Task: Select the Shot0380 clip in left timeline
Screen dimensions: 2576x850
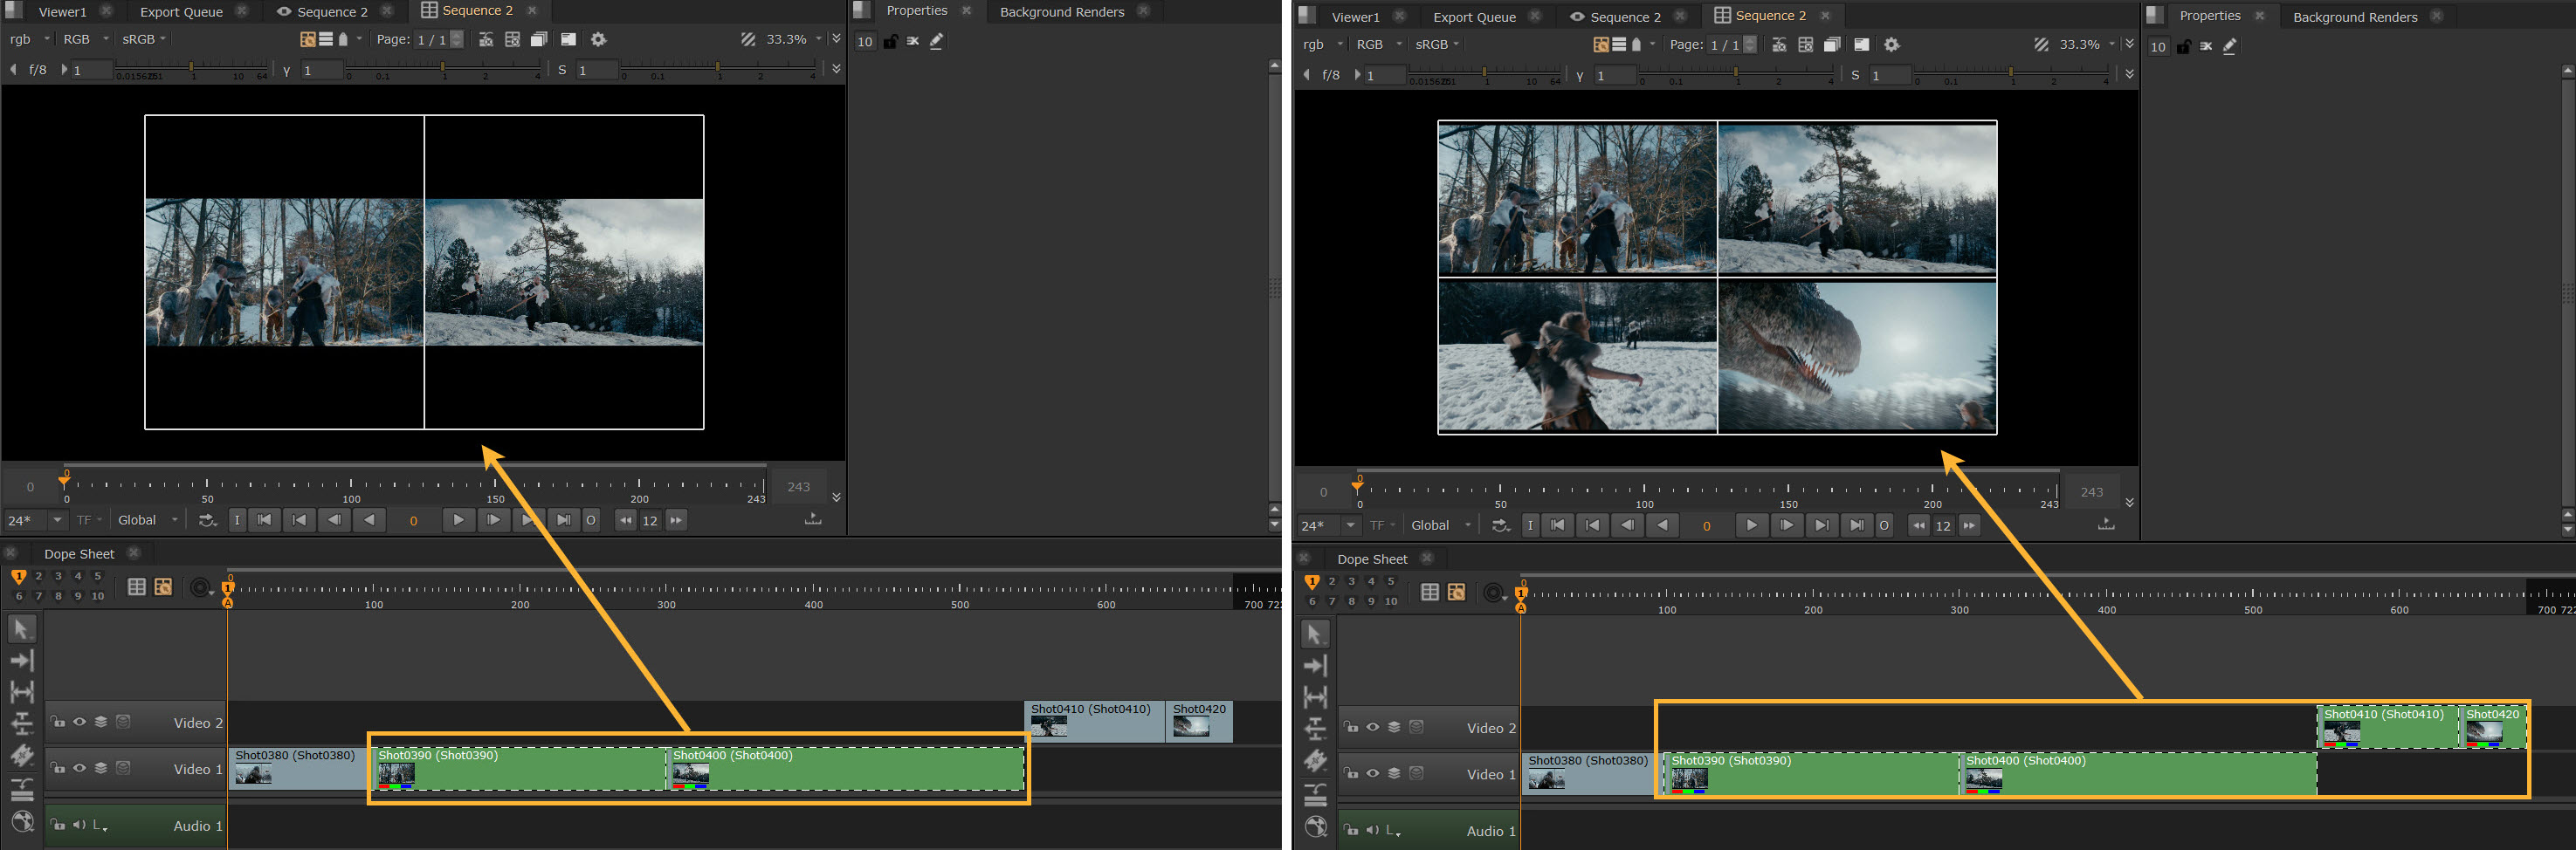Action: (297, 768)
